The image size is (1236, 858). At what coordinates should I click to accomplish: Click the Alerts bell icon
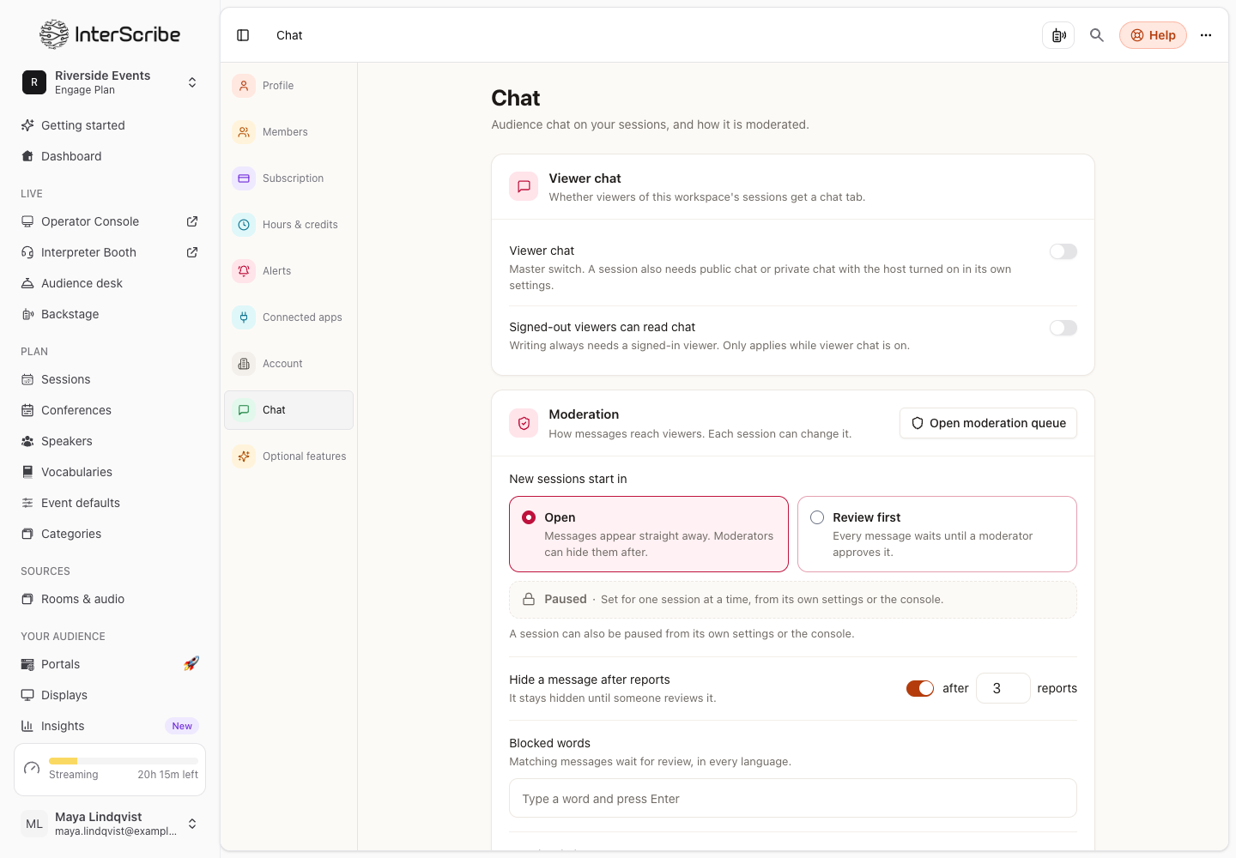tap(244, 271)
